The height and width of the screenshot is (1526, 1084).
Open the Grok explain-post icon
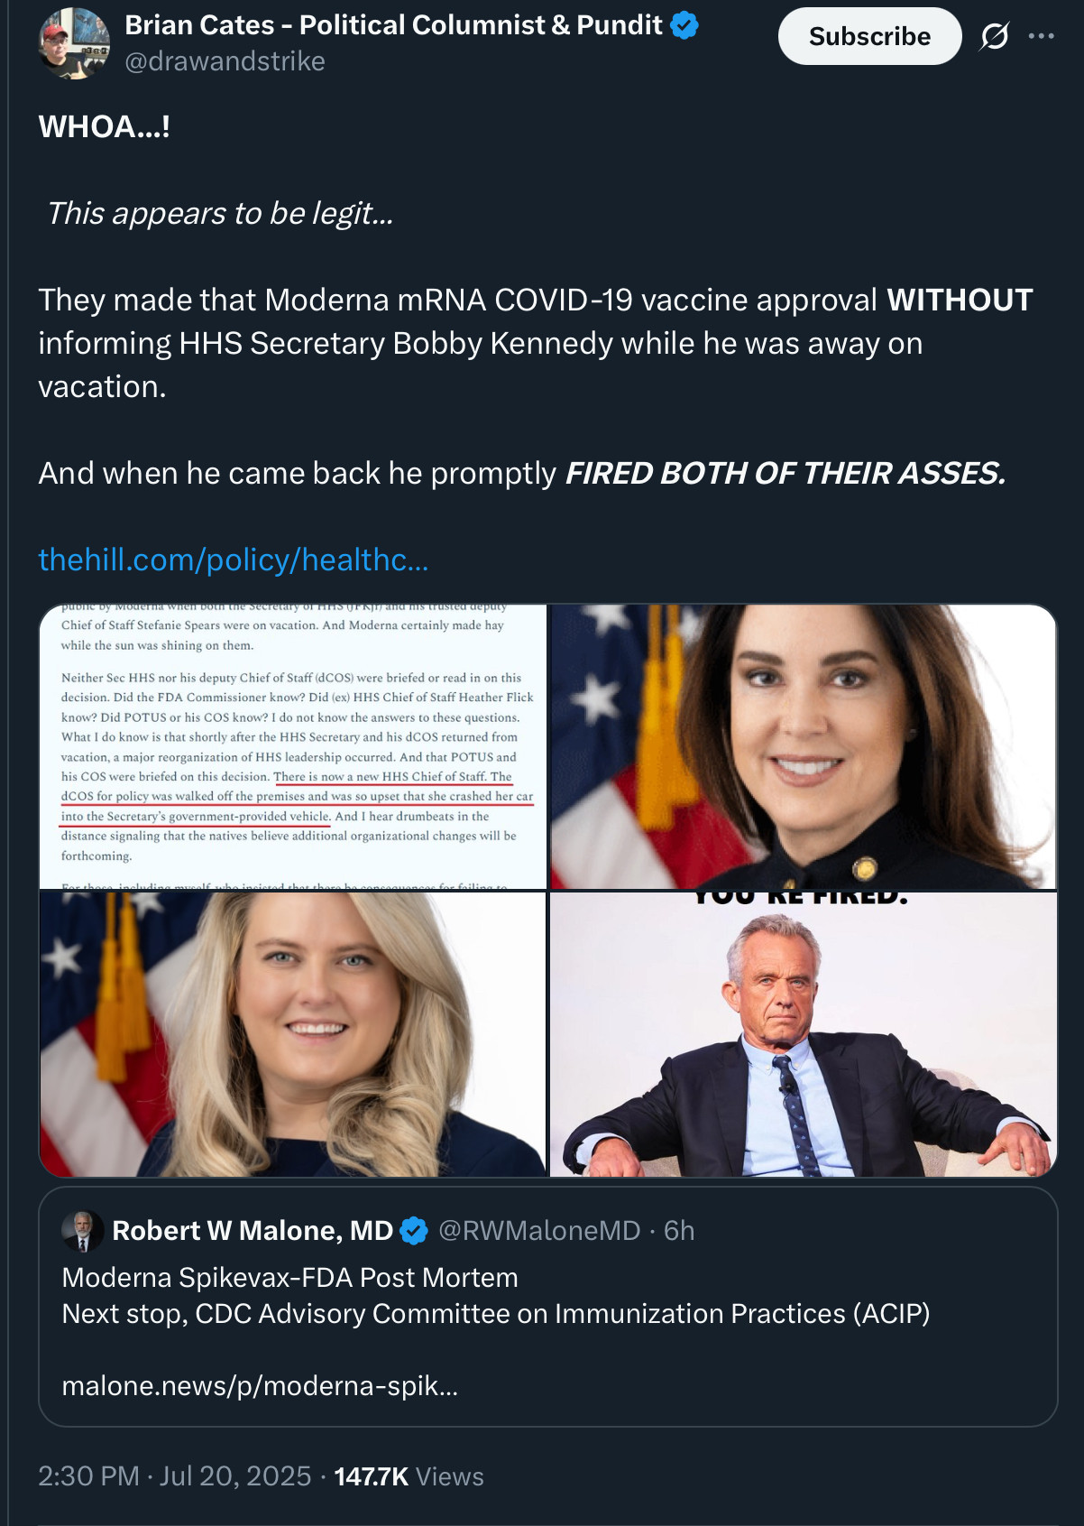tap(994, 36)
